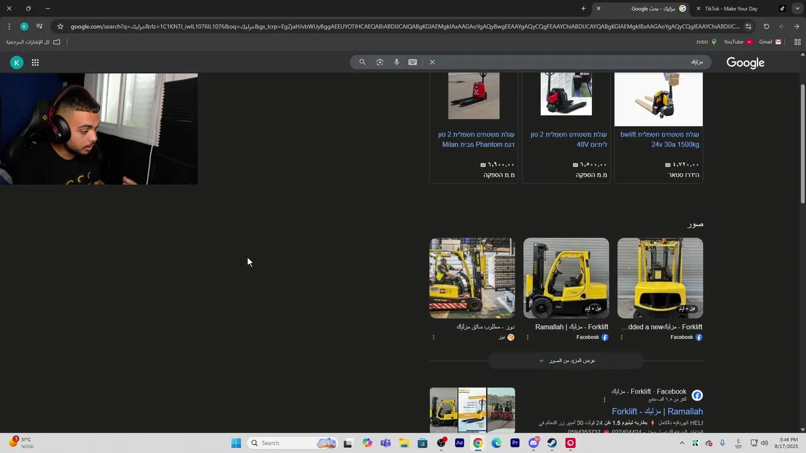
Task: Open Windows Start menu
Action: point(236,443)
